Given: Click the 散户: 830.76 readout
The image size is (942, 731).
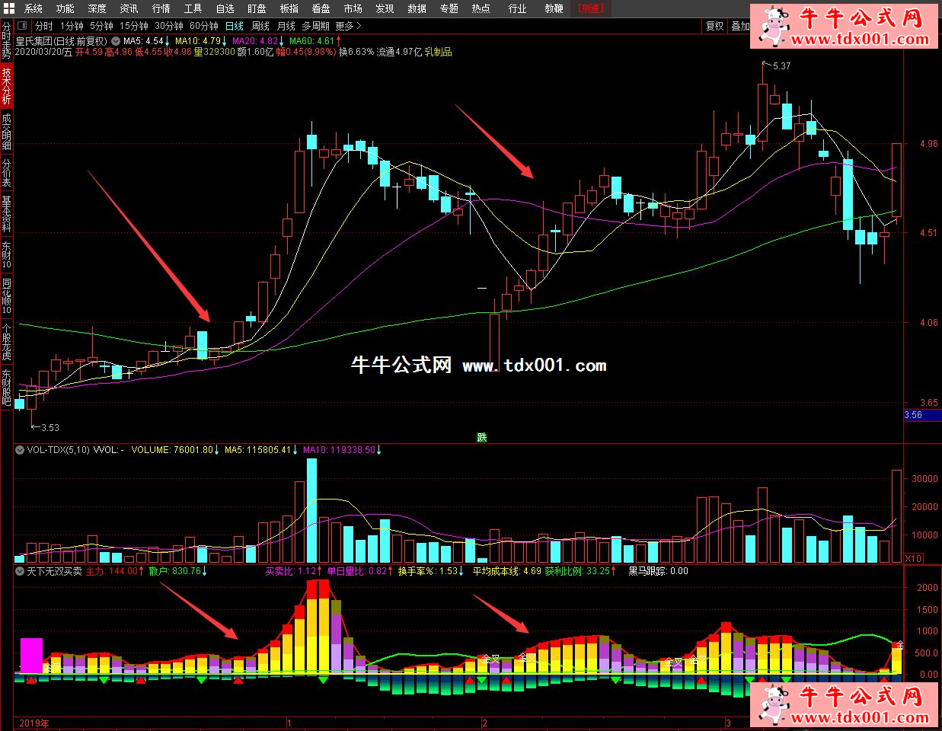Looking at the screenshot, I should point(178,570).
